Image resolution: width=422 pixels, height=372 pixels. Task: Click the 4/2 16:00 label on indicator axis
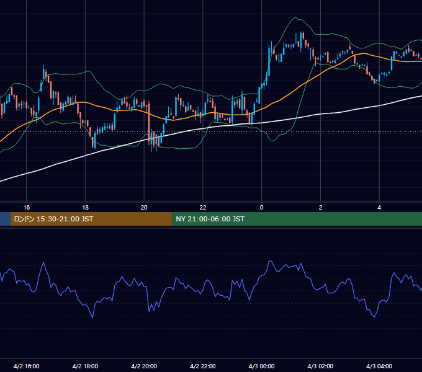tap(26, 366)
